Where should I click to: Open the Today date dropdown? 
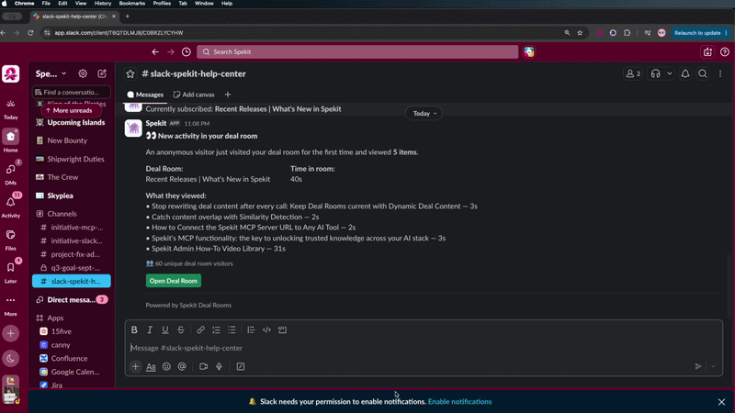tap(424, 113)
